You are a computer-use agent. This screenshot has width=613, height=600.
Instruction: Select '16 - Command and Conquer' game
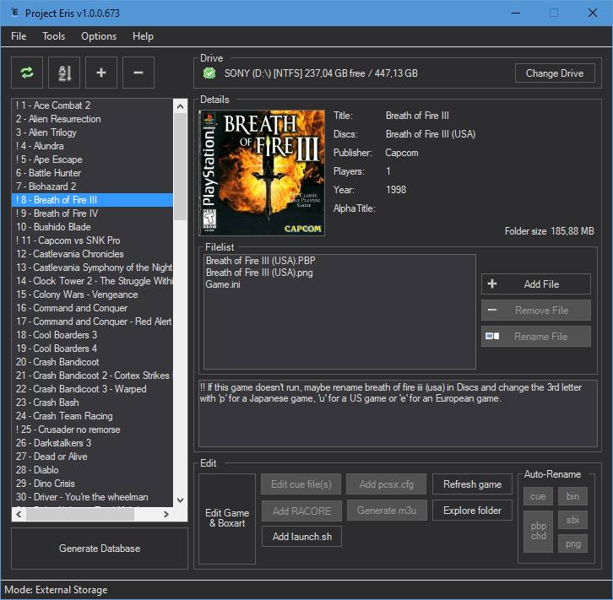pos(92,308)
